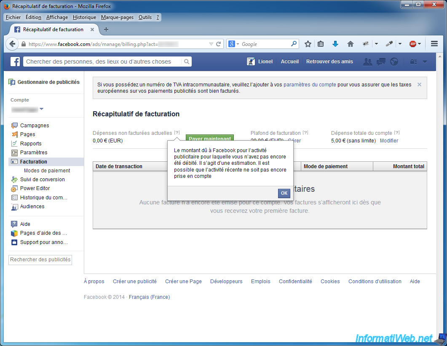Open bookmarks list icon in toolbar

(321, 44)
